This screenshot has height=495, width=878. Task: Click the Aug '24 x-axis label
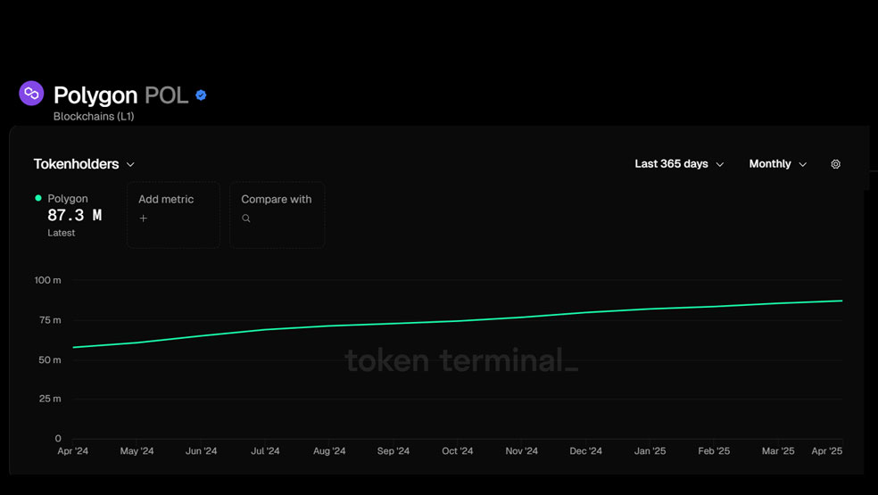(x=329, y=450)
